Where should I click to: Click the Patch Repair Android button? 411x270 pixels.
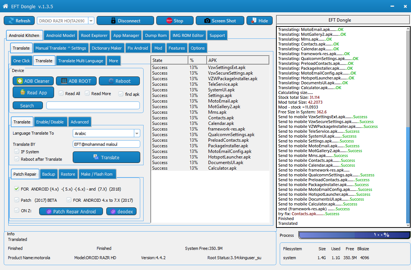[x=71, y=211]
